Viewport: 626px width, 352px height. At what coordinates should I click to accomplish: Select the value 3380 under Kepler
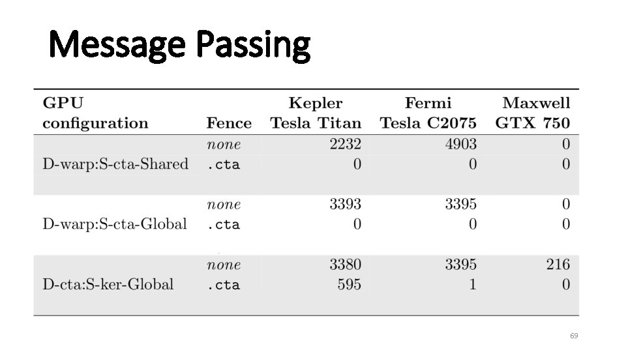pyautogui.click(x=345, y=265)
